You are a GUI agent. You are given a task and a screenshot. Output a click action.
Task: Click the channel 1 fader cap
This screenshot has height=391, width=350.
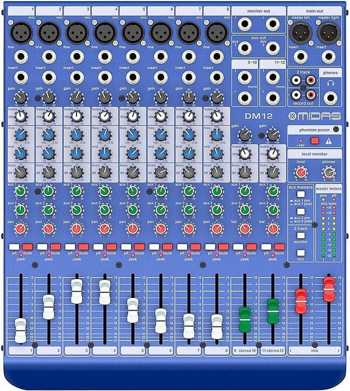pyautogui.click(x=20, y=331)
